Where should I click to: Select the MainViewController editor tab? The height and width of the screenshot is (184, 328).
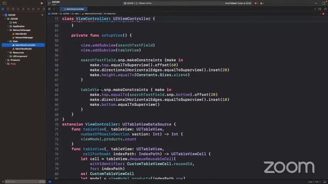tap(74, 9)
